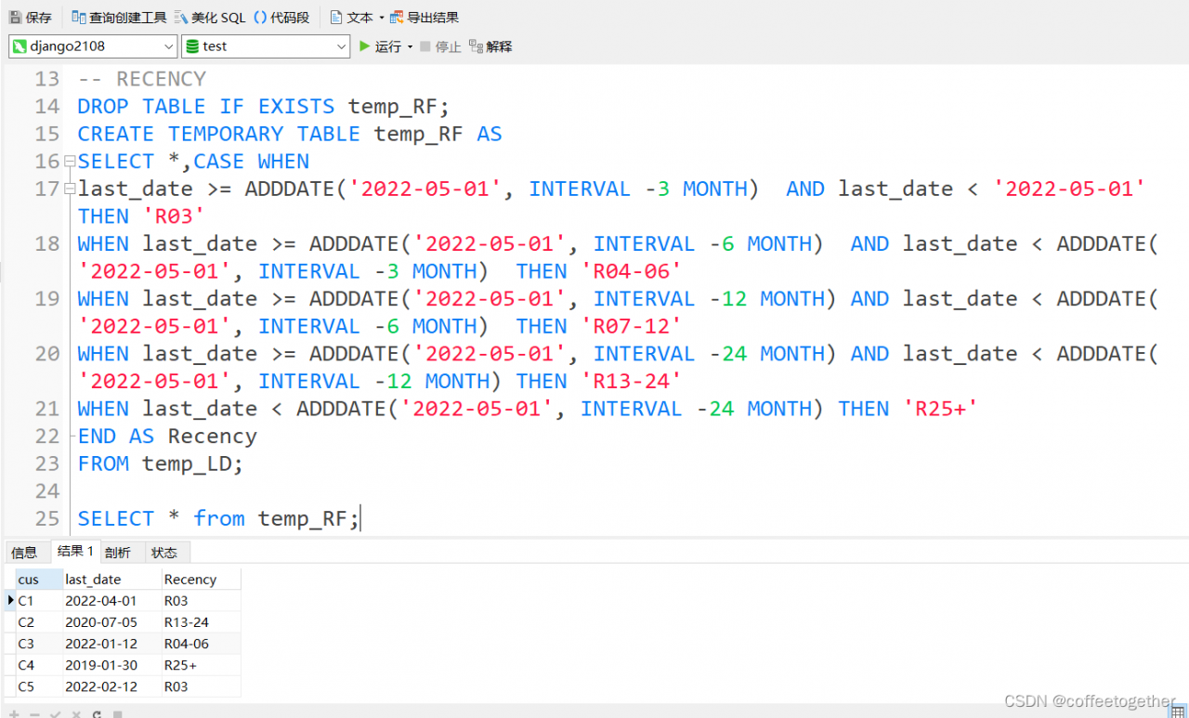The height and width of the screenshot is (718, 1189).
Task: Click the refresh icon below results
Action: (x=97, y=713)
